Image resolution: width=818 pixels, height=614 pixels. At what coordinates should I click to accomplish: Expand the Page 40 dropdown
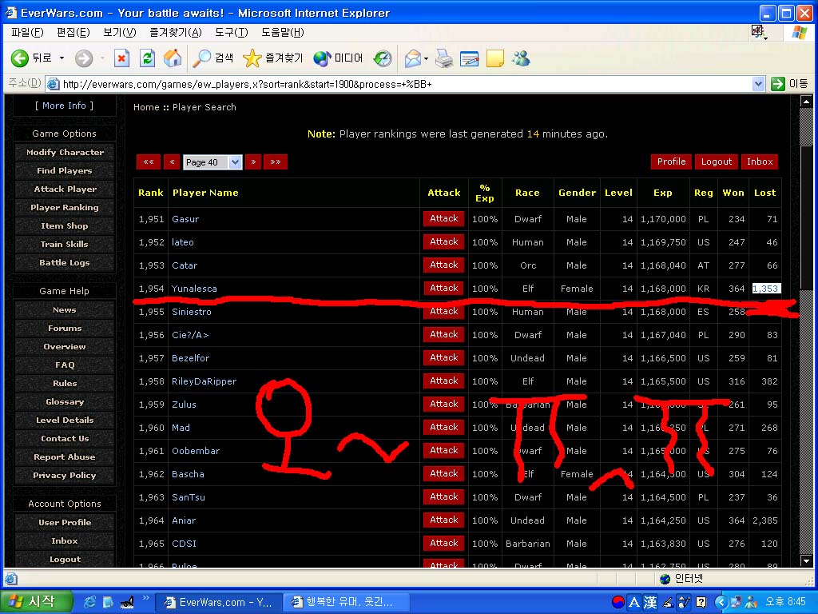tap(236, 161)
